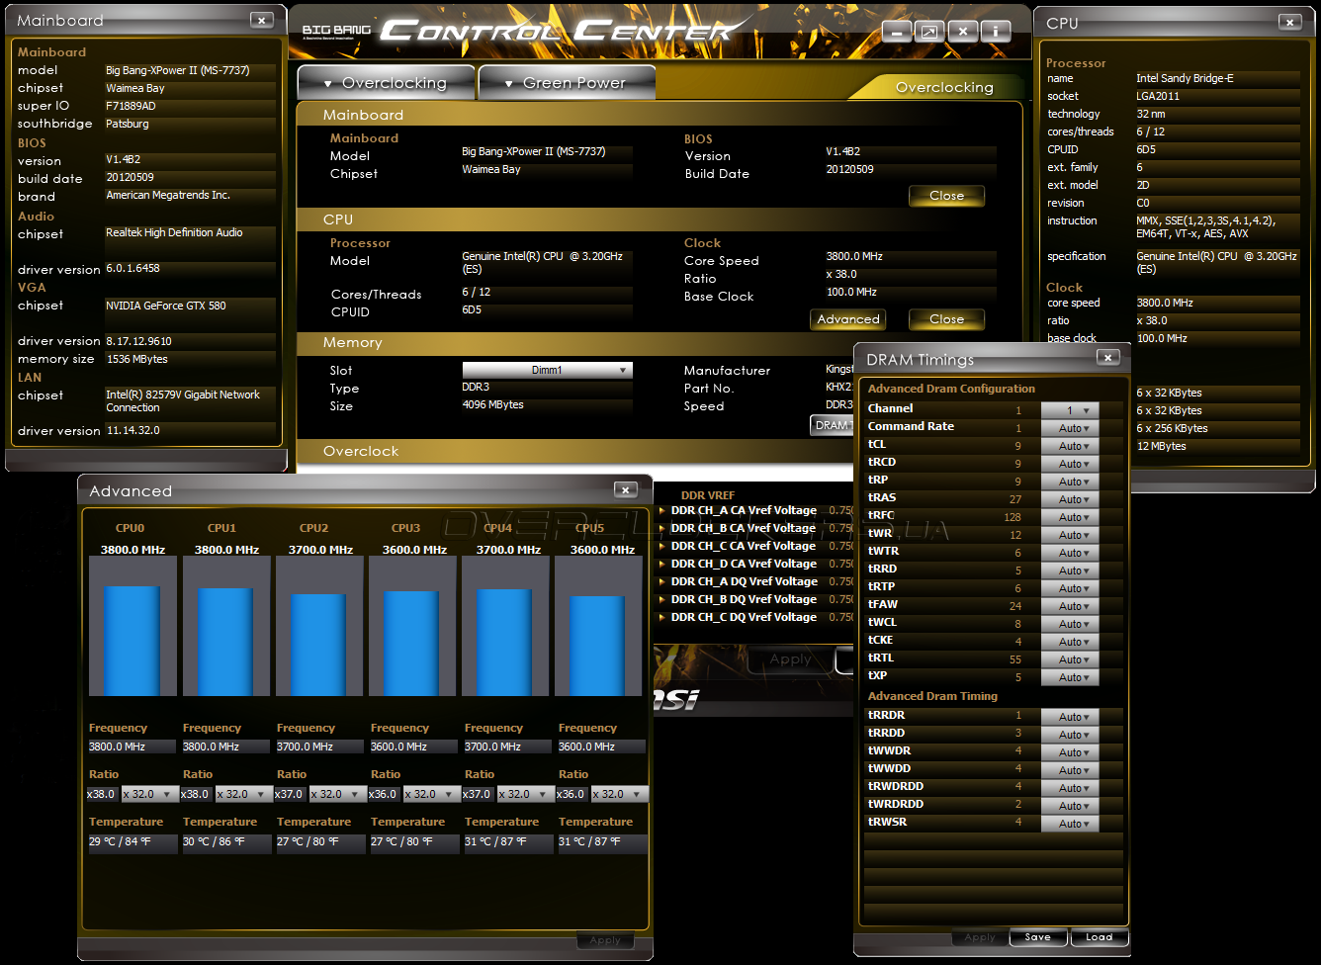Screen dimensions: 1321x965
Task: Expand DDR CH_D CA Vref Voltage row
Action: [x=661, y=565]
